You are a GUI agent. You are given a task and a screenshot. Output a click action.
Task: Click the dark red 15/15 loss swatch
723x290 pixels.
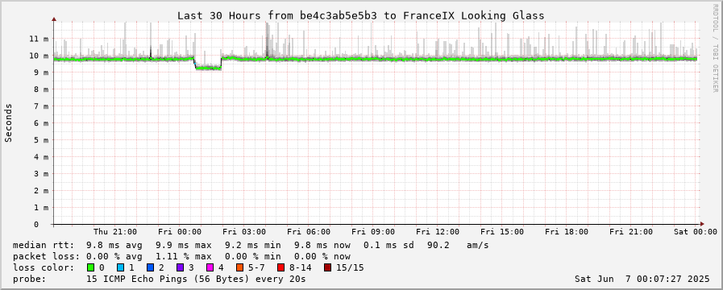click(327, 267)
